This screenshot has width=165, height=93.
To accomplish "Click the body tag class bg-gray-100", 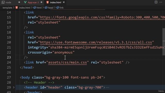I will [x=57, y=78].
